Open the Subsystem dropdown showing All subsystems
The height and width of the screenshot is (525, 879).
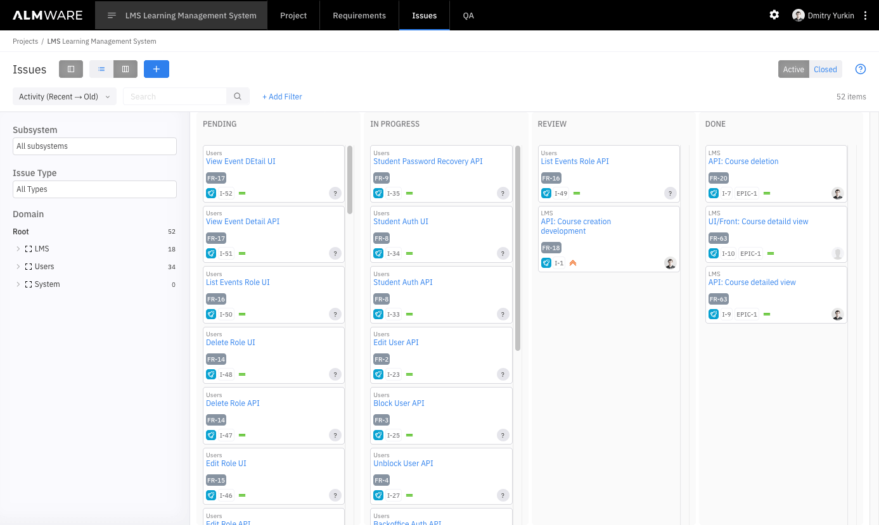point(94,146)
